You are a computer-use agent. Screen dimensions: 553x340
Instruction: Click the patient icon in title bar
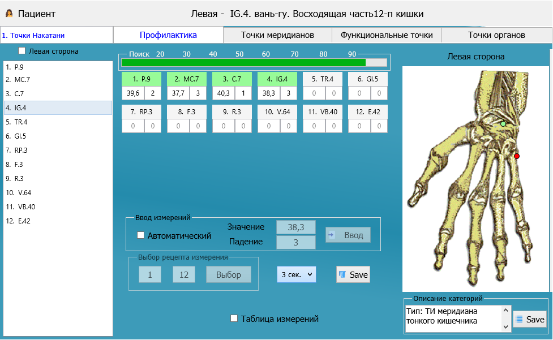9,13
